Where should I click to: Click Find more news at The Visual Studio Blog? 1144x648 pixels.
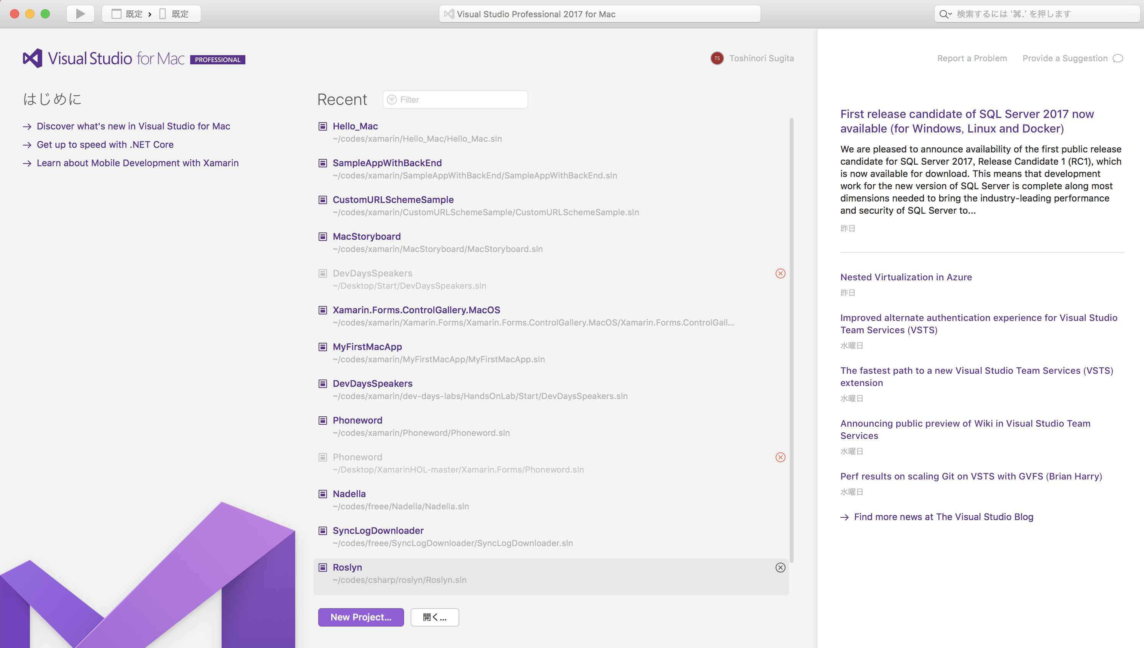(x=943, y=516)
